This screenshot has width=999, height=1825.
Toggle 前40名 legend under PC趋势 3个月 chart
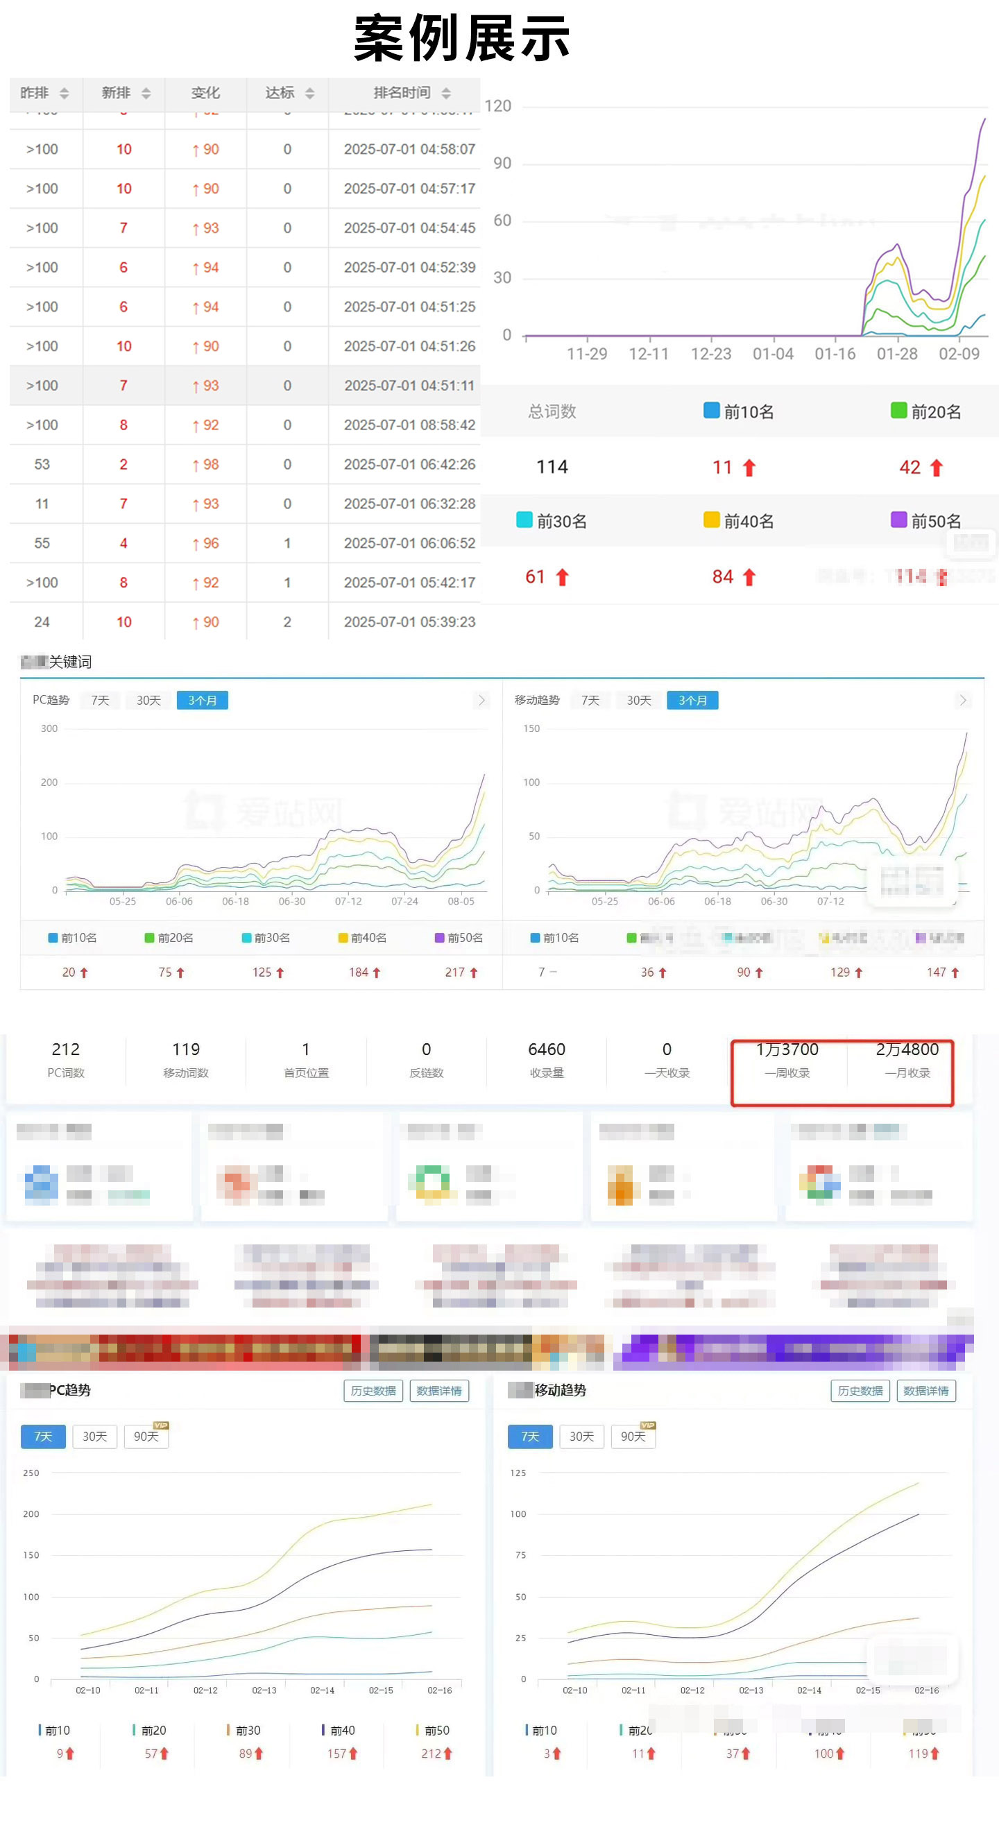pyautogui.click(x=362, y=937)
